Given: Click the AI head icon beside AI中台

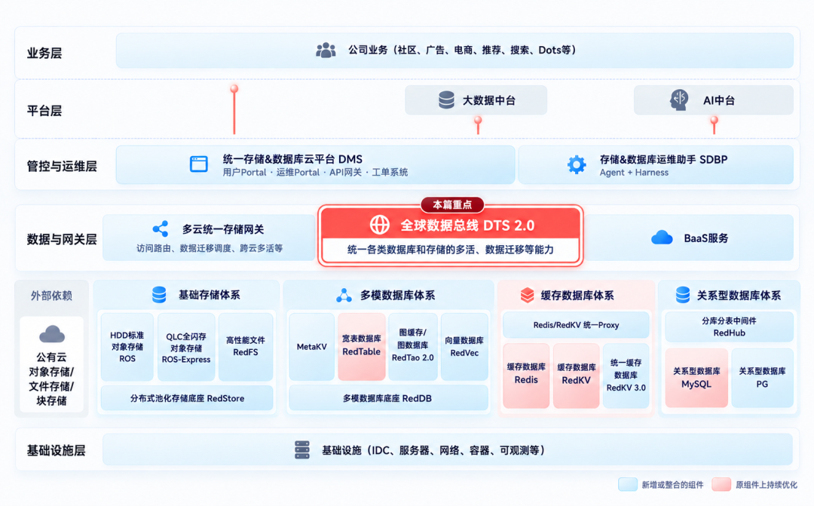Looking at the screenshot, I should pos(679,100).
